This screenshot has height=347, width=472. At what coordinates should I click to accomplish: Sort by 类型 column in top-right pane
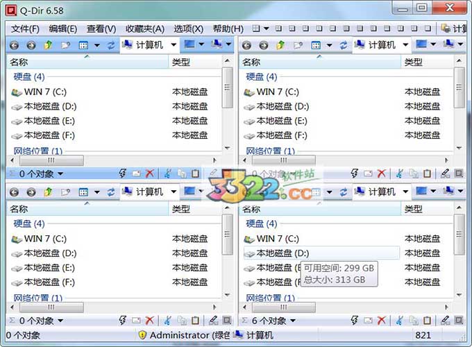point(427,62)
